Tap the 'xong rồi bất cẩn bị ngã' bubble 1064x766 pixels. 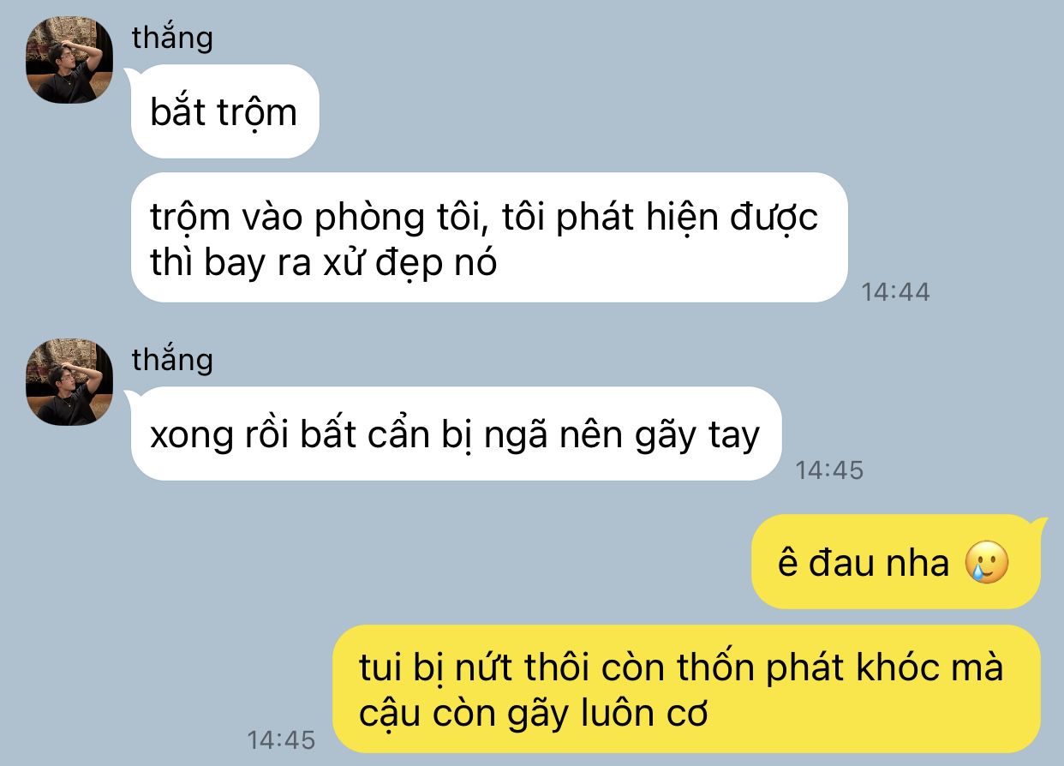[x=455, y=434]
